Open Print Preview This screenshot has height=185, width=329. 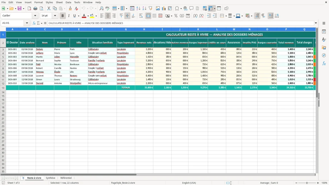(x=41, y=8)
